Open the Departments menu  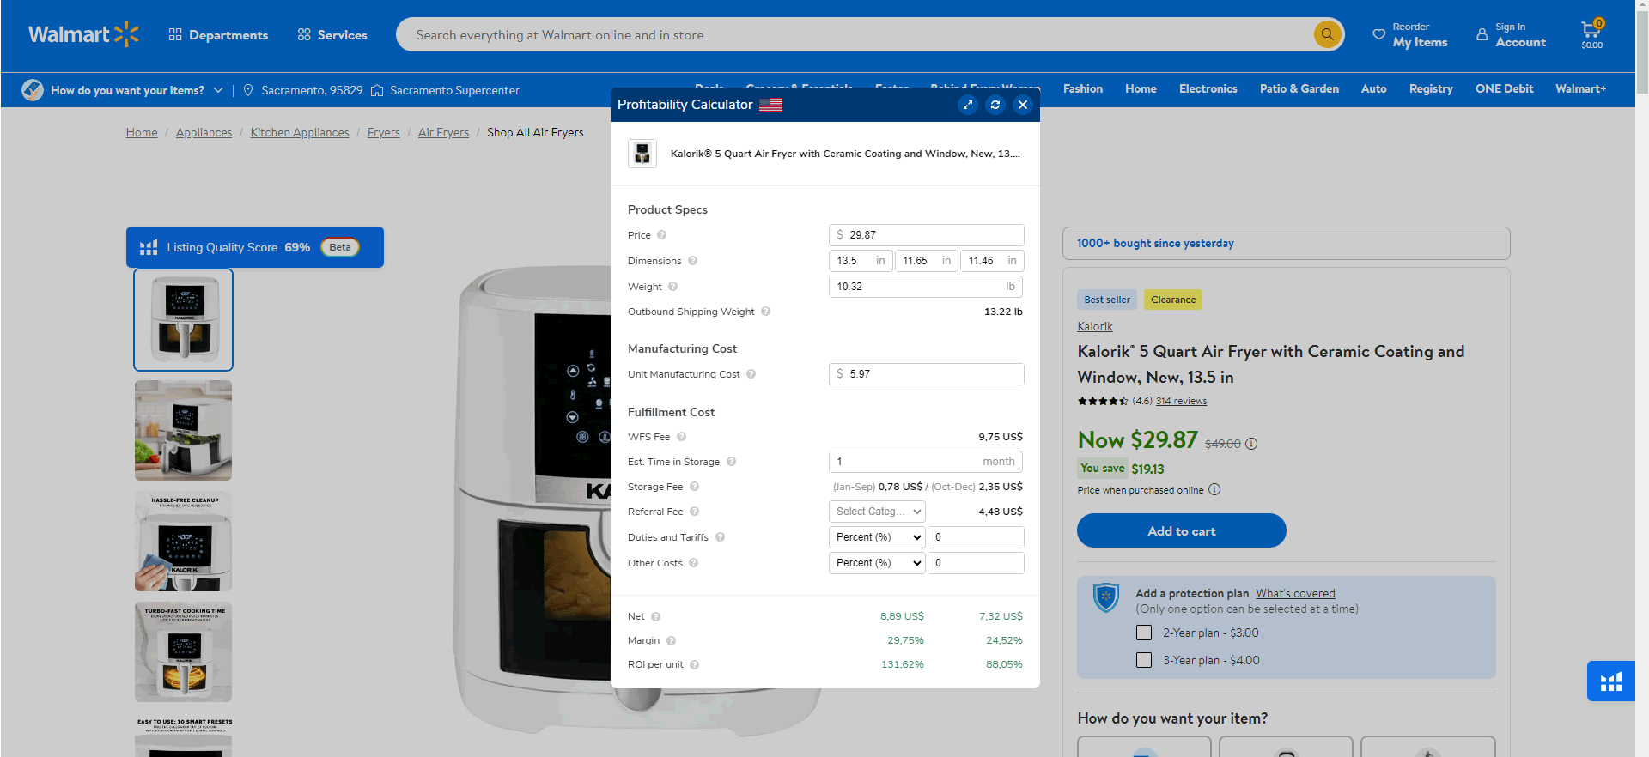[218, 35]
